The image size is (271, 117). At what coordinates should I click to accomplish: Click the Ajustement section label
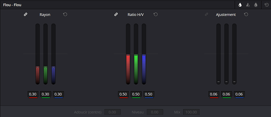[x=226, y=15]
